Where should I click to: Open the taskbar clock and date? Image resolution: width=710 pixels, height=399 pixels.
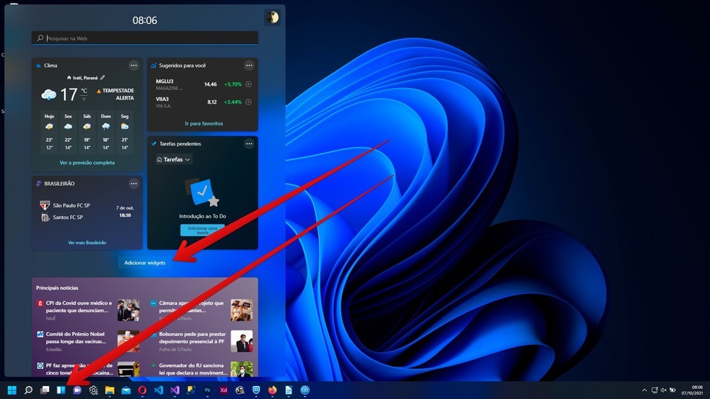(x=693, y=390)
